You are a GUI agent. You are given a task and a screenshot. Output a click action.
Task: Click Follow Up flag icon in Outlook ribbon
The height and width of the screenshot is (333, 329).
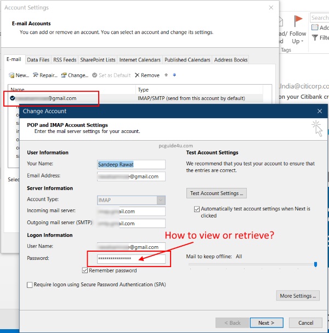coord(298,21)
